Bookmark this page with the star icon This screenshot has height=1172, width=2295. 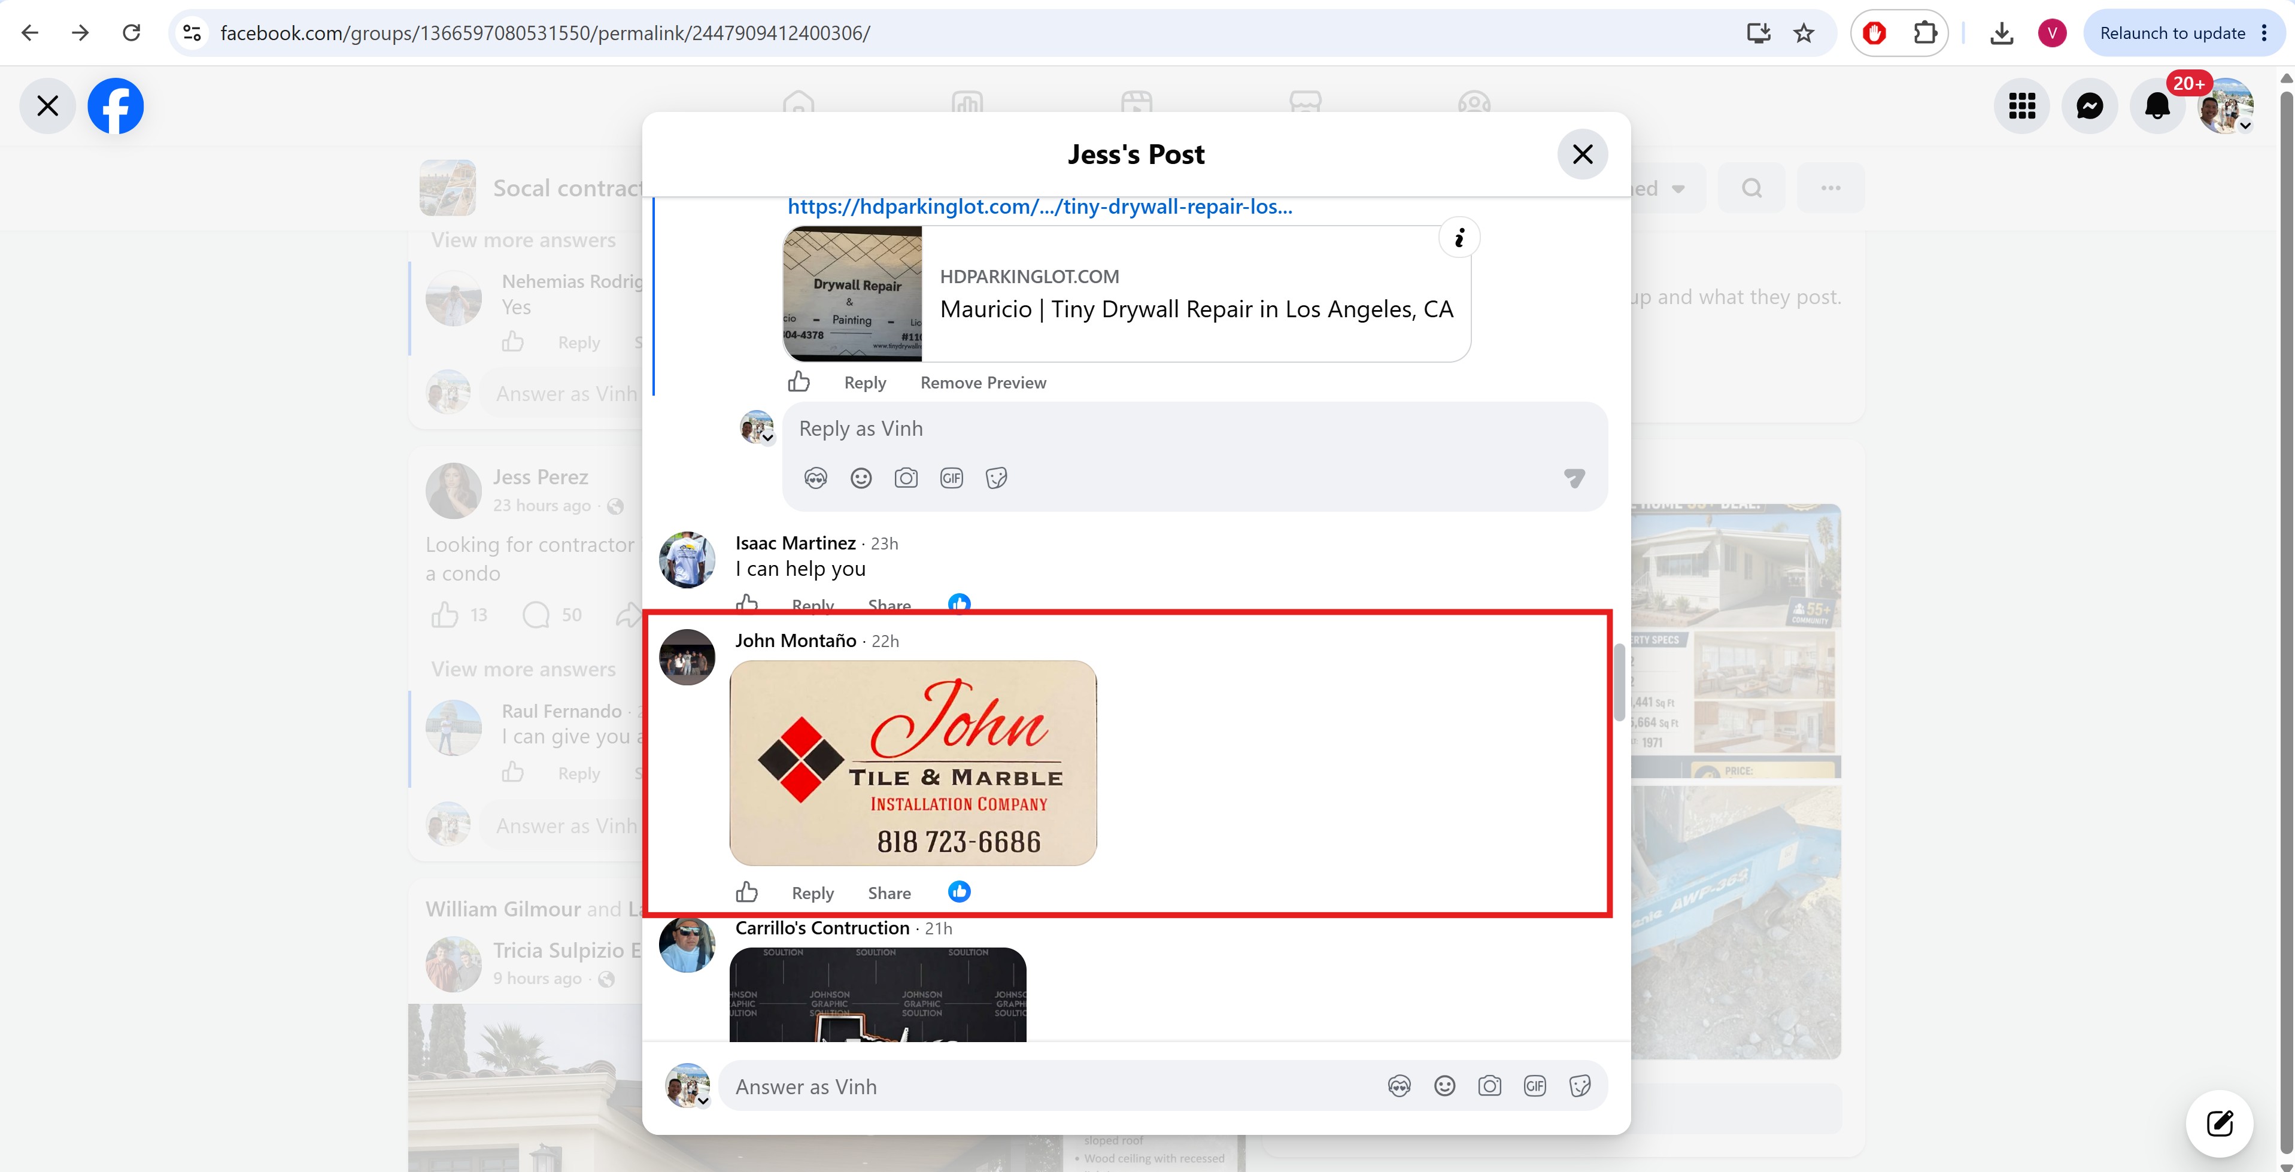pyautogui.click(x=1804, y=33)
